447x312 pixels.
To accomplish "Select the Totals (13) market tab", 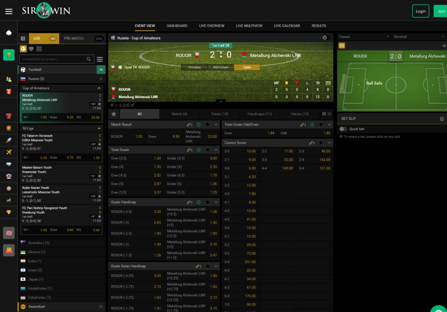I will click(x=219, y=114).
